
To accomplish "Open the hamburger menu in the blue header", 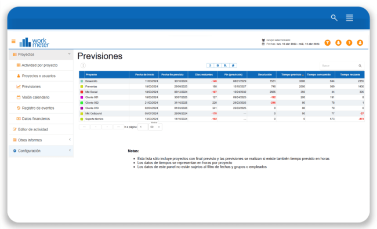I will point(349,17).
